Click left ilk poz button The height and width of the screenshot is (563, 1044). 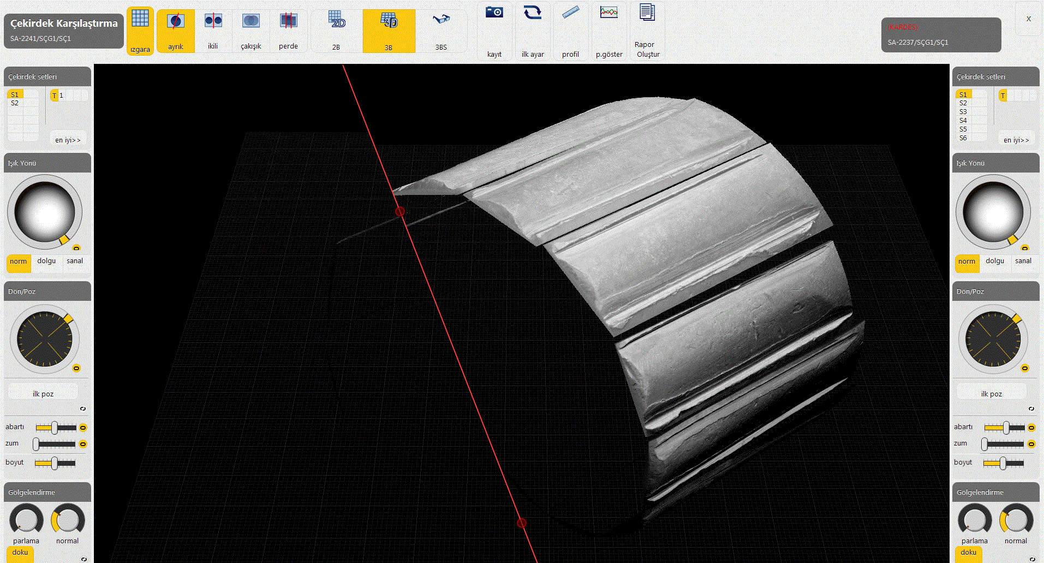pos(43,394)
